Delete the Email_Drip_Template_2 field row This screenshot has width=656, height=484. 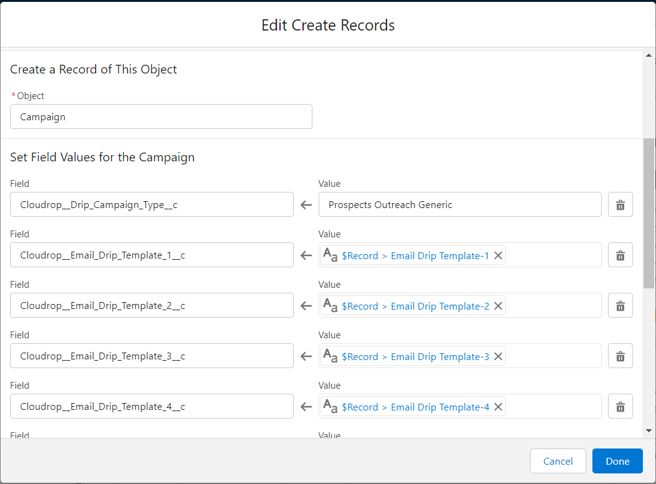pos(620,305)
